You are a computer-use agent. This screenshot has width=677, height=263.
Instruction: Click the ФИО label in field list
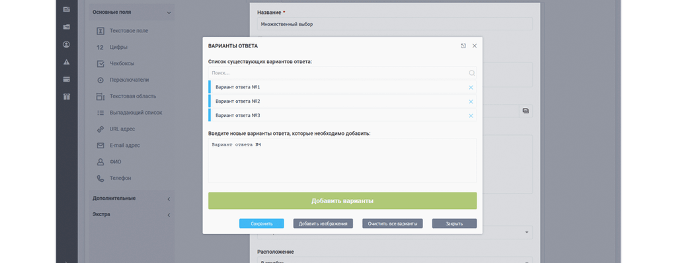(x=115, y=162)
